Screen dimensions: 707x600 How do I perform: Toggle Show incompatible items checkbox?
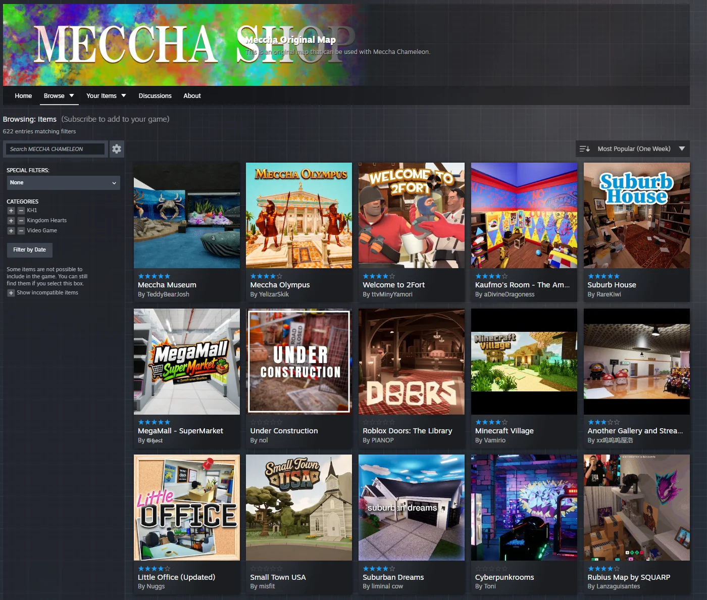(11, 293)
